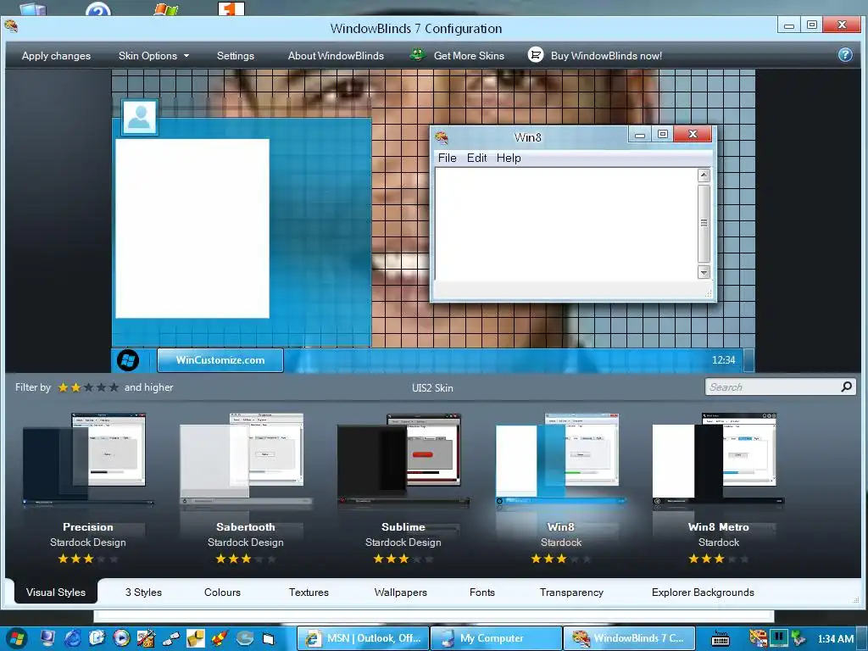The width and height of the screenshot is (868, 651).
Task: Open Edit menu in Win8 preview
Action: pyautogui.click(x=476, y=159)
